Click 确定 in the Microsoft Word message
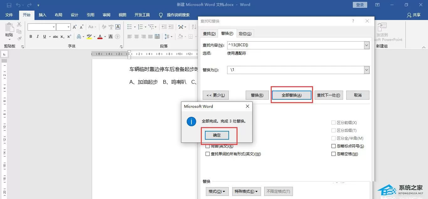The width and height of the screenshot is (428, 199). click(x=217, y=135)
